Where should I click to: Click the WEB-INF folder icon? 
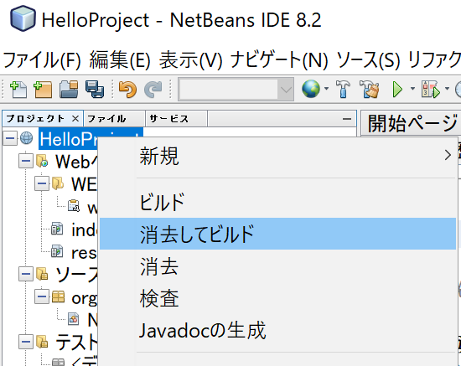58,183
